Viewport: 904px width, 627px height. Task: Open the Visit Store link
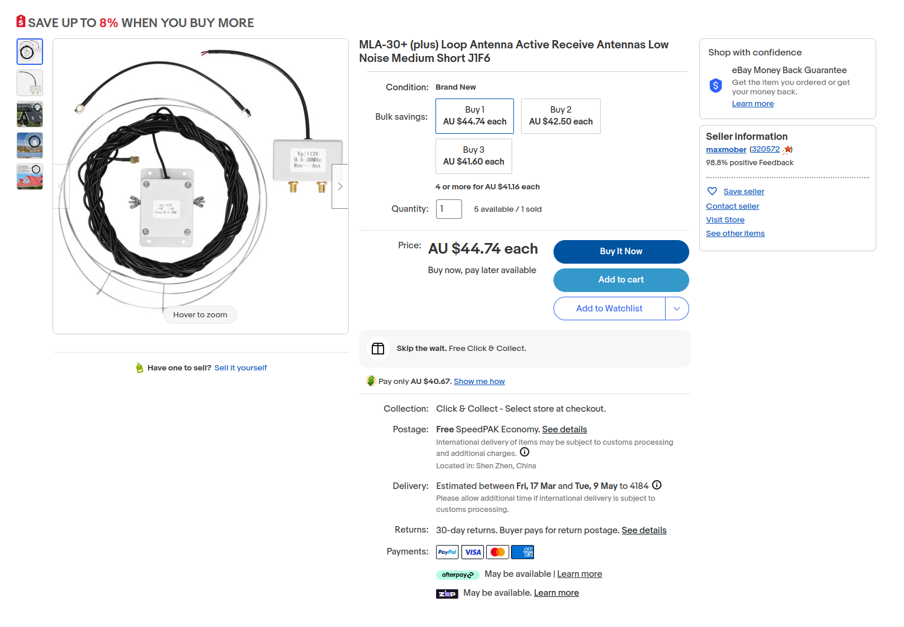(725, 220)
